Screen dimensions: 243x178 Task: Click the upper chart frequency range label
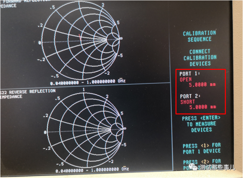87,82
